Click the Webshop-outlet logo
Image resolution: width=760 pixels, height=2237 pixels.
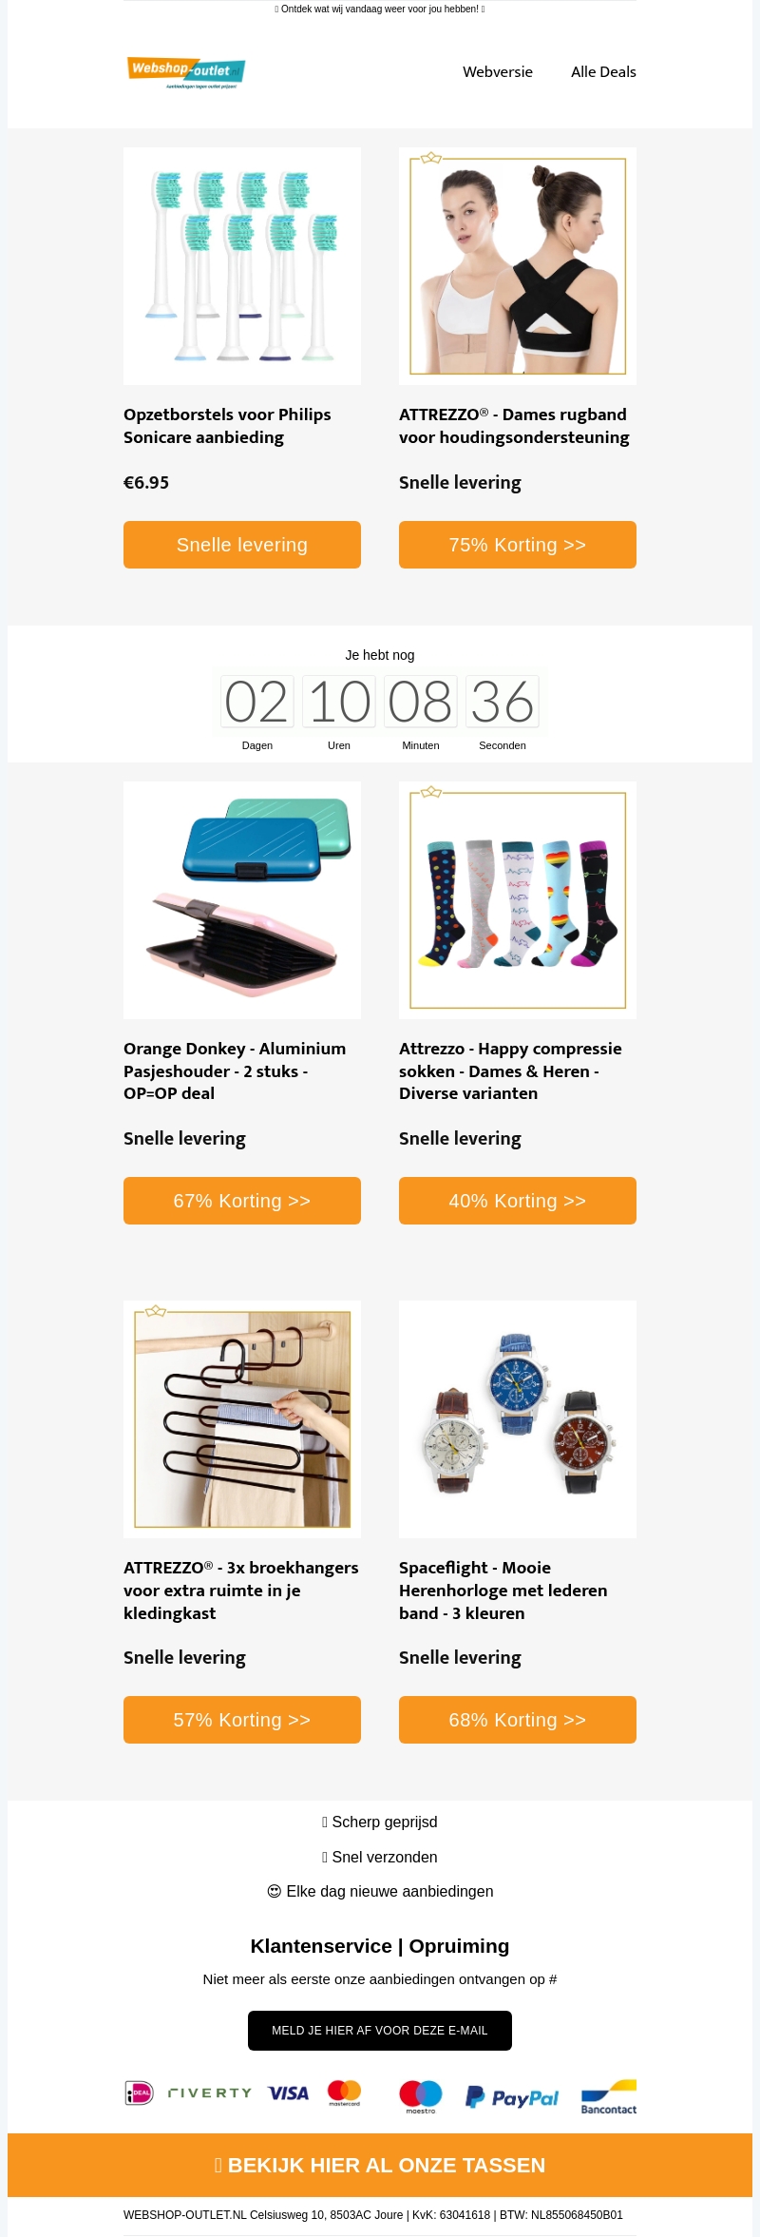186,72
